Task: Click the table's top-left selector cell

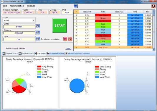Action: pyautogui.click(x=76, y=12)
